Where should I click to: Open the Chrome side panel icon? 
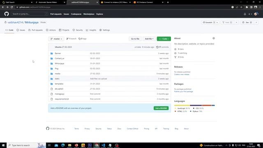click(251, 7)
